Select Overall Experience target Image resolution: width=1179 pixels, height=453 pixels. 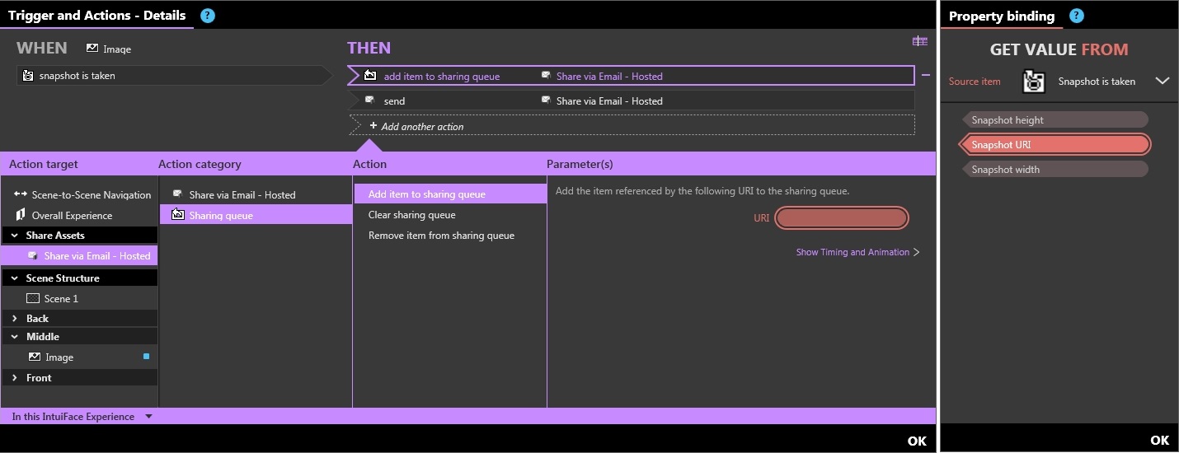pyautogui.click(x=72, y=216)
